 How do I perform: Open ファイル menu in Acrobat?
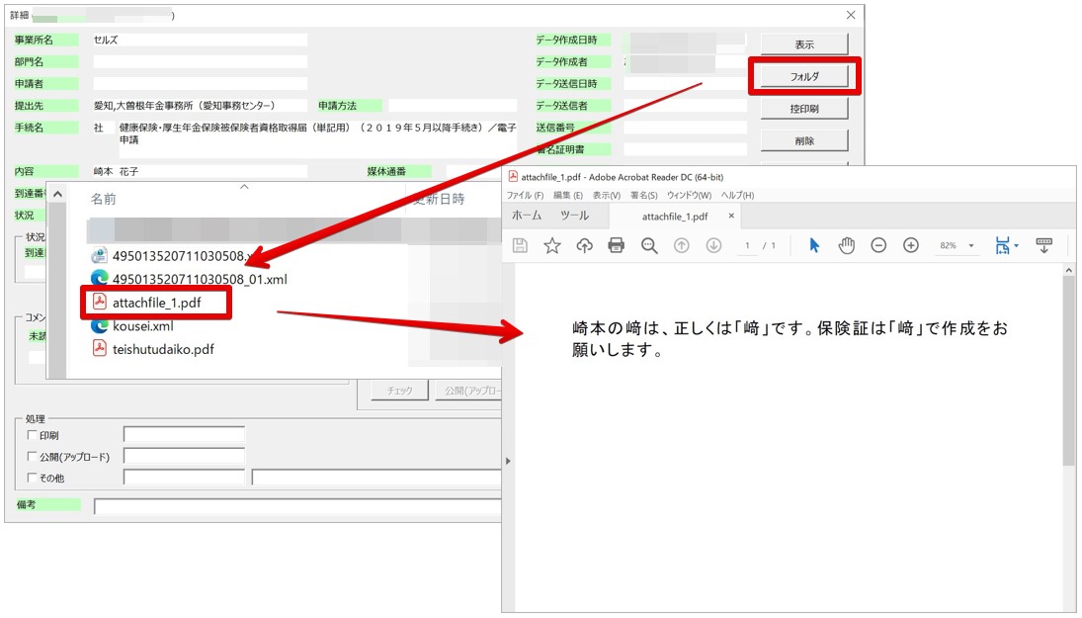coord(525,196)
